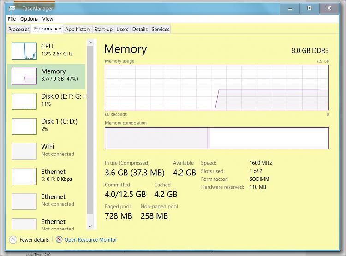Click the SODIMM form factor value

point(259,179)
